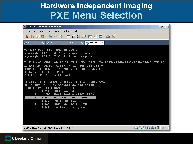Click the sound device status icon

(153, 128)
